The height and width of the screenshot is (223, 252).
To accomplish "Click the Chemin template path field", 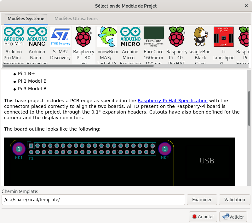I will (93, 200).
